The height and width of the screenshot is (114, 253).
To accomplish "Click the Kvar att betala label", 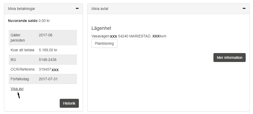I will point(23,50).
